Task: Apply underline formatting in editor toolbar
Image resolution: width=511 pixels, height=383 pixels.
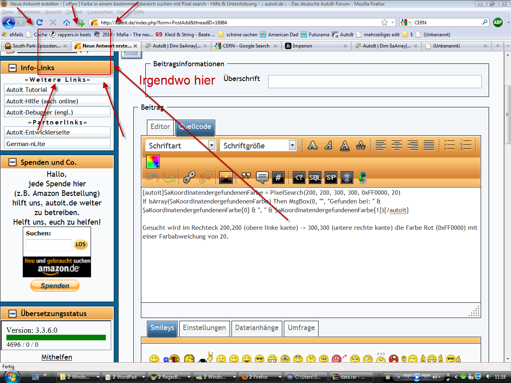Action: [345, 145]
